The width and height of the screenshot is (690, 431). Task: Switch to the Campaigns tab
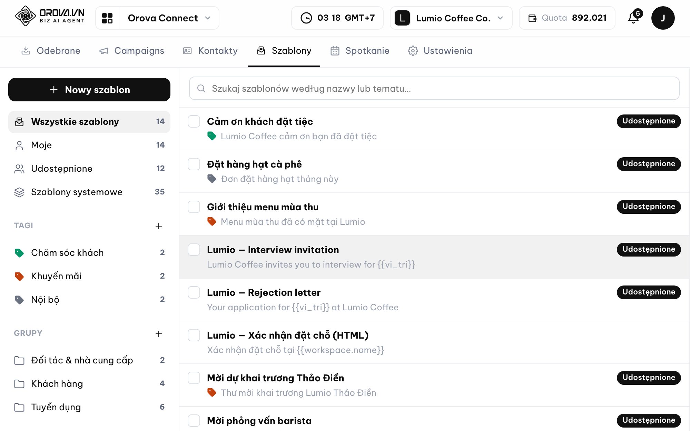[132, 51]
